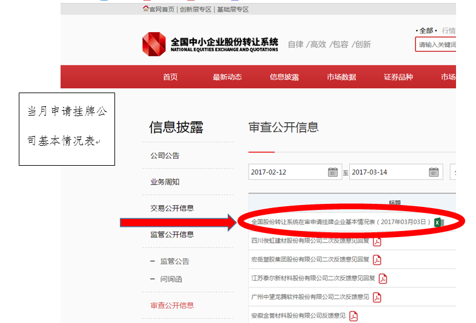This screenshot has width=476, height=323.
Task: Open the 信息披露 navigation menu
Action: coord(284,77)
